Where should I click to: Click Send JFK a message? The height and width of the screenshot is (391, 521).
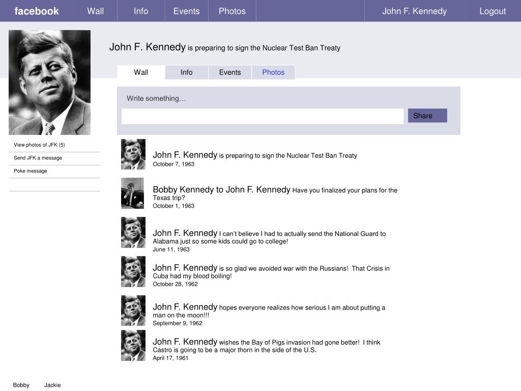coord(38,158)
